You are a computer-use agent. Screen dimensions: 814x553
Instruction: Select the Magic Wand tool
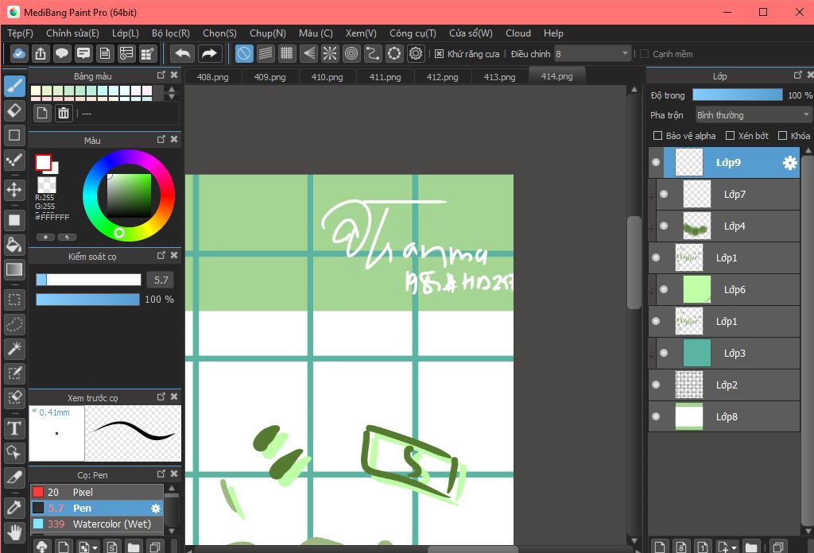point(14,349)
